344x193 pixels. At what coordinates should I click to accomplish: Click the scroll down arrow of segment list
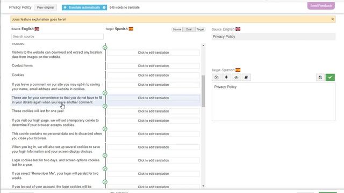203,186
